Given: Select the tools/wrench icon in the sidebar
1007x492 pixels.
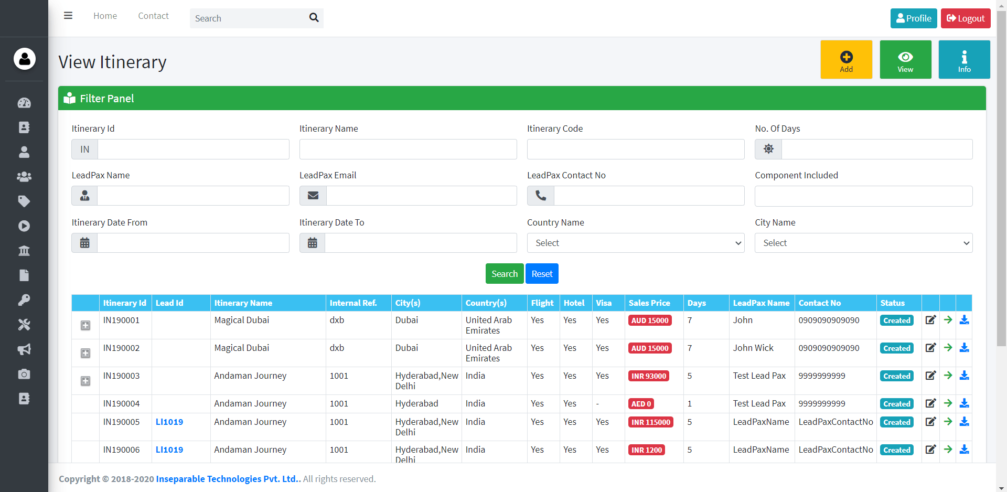Looking at the screenshot, I should point(24,325).
